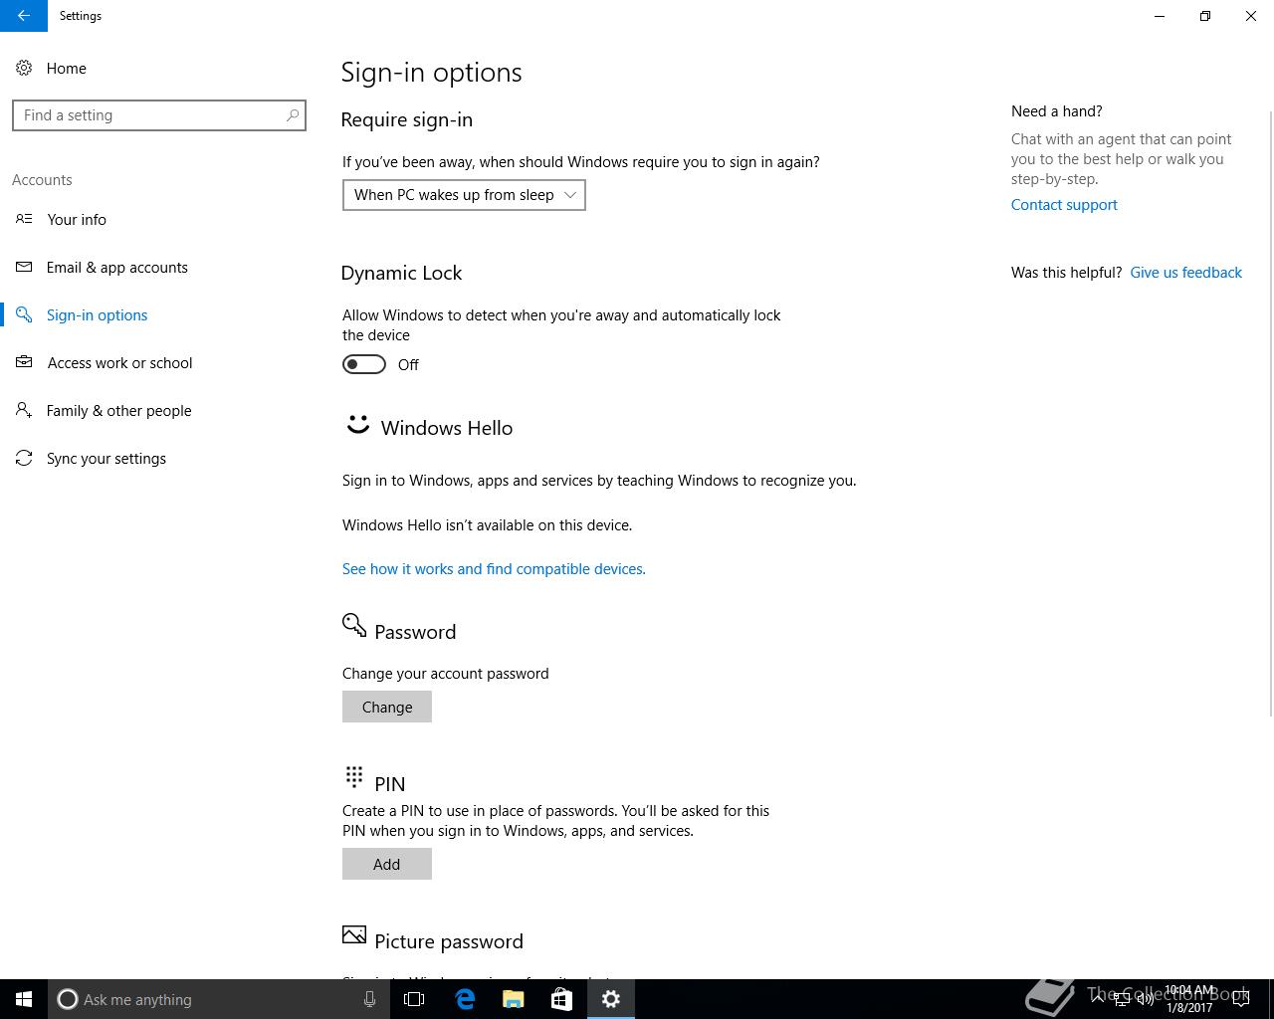This screenshot has width=1274, height=1019.
Task: Click the Your info person icon
Action: (24, 219)
